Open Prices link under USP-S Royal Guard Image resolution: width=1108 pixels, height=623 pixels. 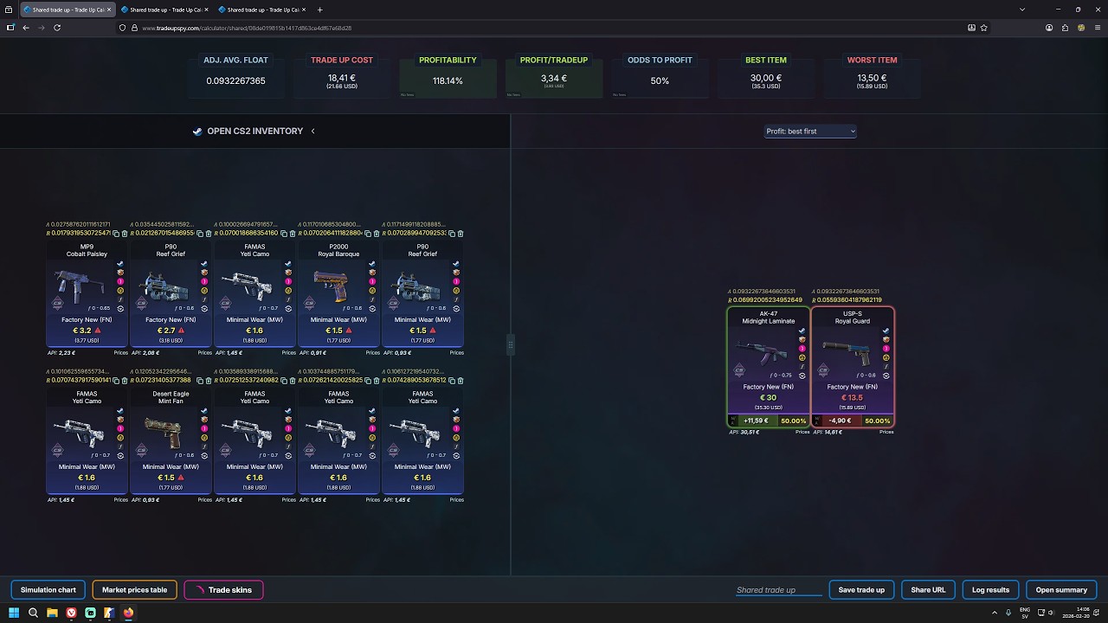click(x=886, y=432)
